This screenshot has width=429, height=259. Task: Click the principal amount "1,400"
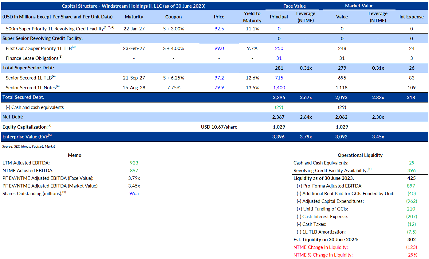click(279, 88)
